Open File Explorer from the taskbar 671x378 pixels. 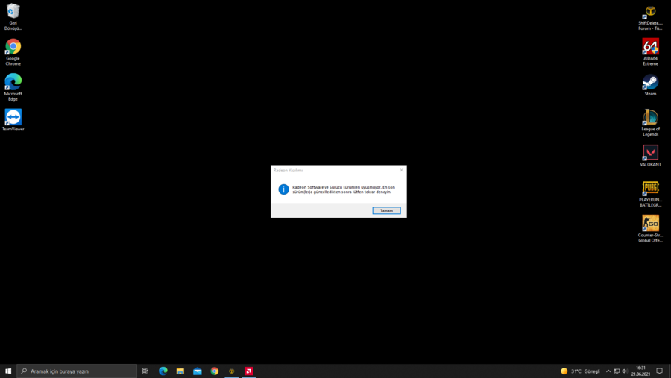pos(180,371)
